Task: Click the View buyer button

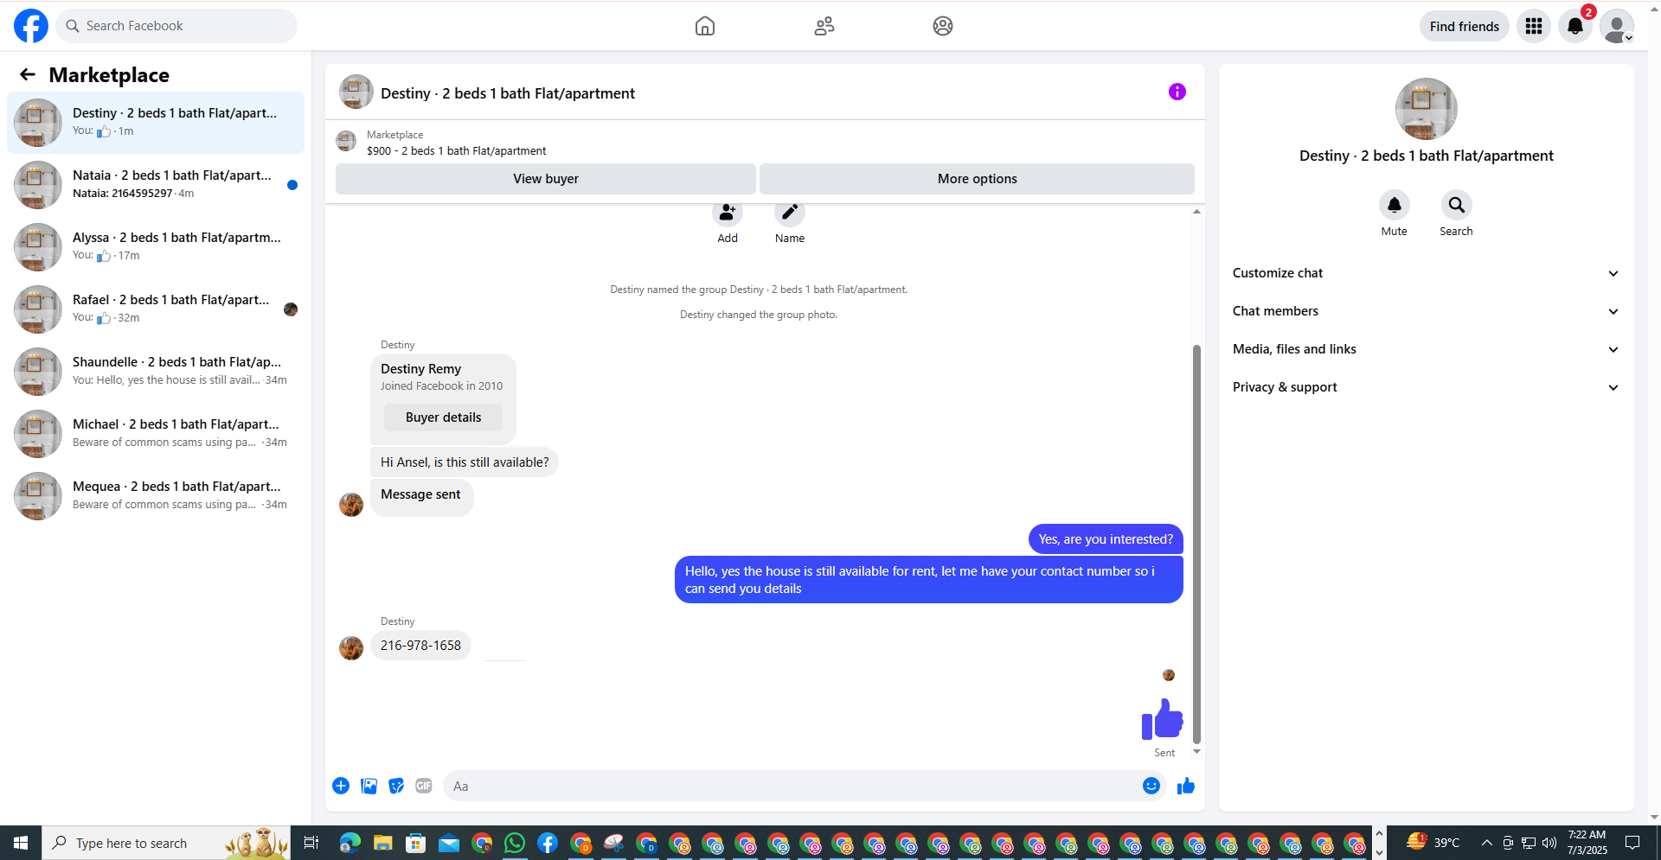Action: pyautogui.click(x=546, y=179)
